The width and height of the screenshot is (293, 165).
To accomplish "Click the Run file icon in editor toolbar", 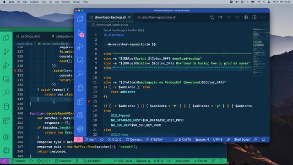I will pyautogui.click(x=246, y=17).
